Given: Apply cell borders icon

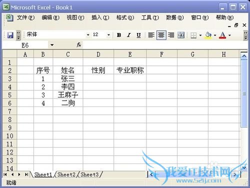Looking at the screenshot, I should [193, 35].
